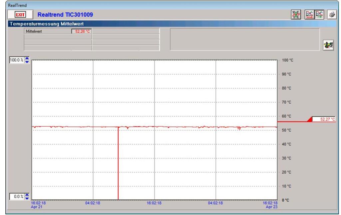Click the 100.0 % scale field
341x215 pixels.
pyautogui.click(x=17, y=60)
